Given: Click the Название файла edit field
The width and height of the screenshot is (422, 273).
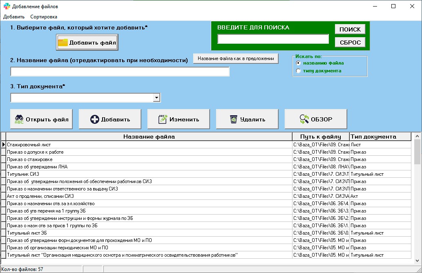Looking at the screenshot, I should pyautogui.click(x=120, y=72).
